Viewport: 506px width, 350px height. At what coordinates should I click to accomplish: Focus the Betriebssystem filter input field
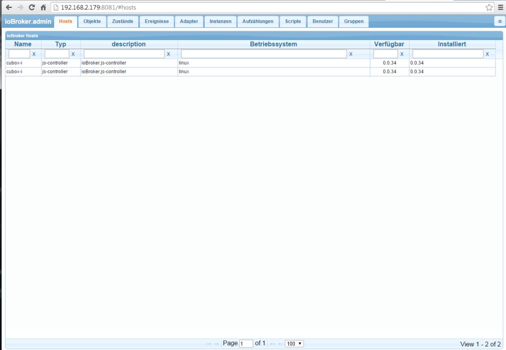pyautogui.click(x=264, y=54)
